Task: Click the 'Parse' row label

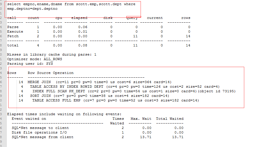Action: tap(13, 27)
